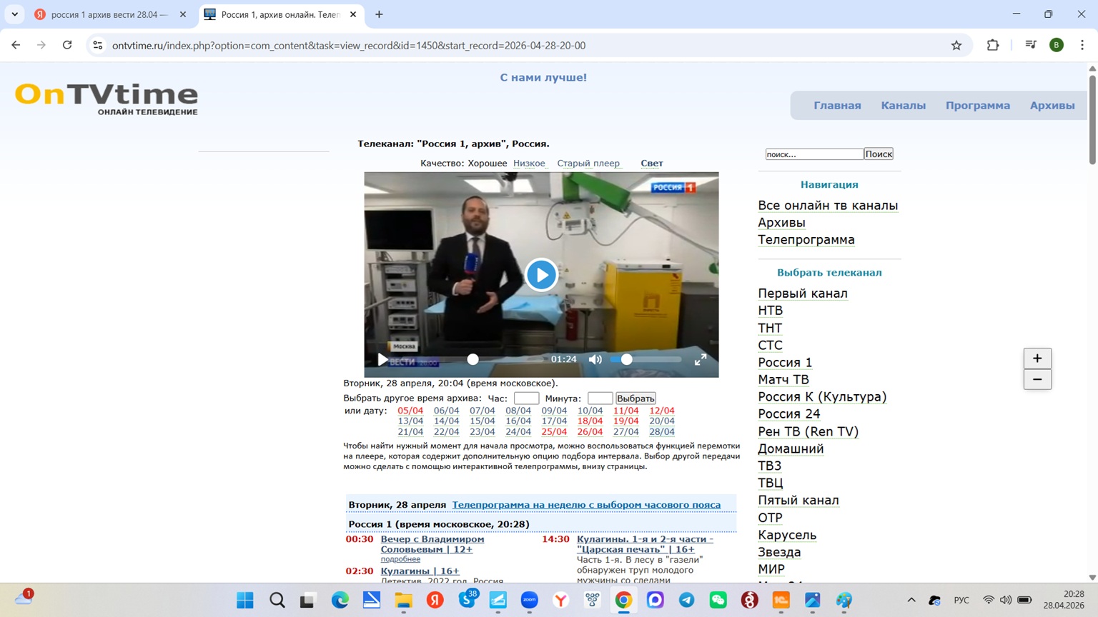Open browser extensions puzzle icon
The width and height of the screenshot is (1098, 617).
coord(993,45)
